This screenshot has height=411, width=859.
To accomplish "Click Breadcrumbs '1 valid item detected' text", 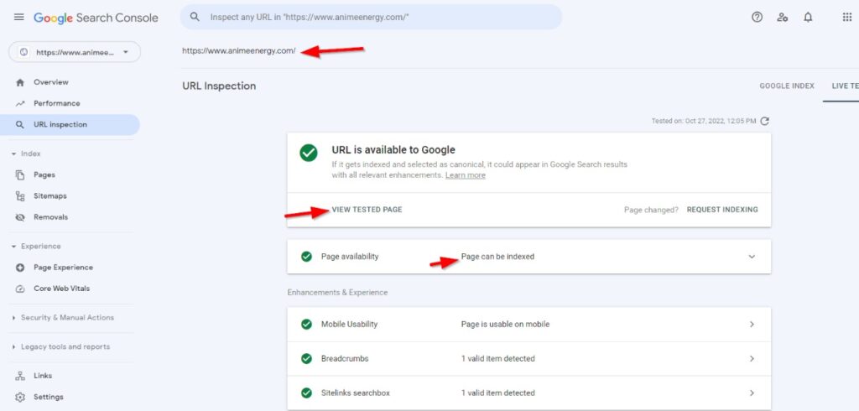I will (x=498, y=359).
